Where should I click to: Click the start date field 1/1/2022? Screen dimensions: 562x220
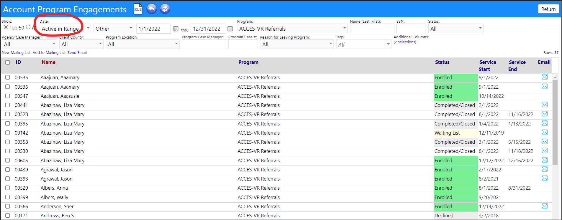tap(153, 29)
